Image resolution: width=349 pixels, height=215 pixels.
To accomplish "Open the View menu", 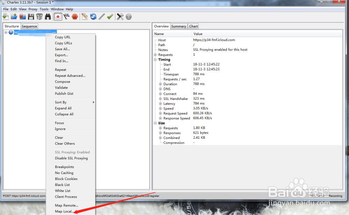I will (x=23, y=9).
